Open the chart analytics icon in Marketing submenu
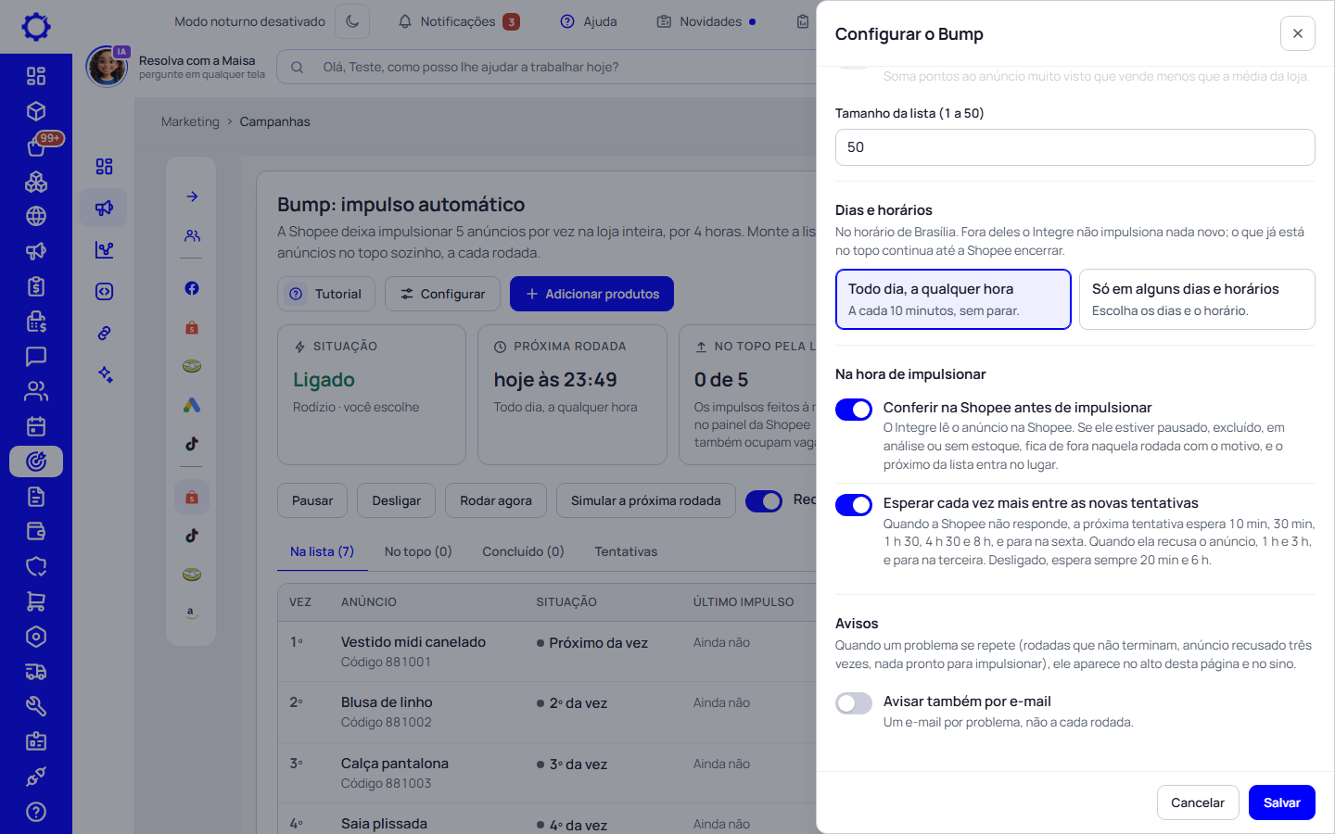 pos(104,250)
